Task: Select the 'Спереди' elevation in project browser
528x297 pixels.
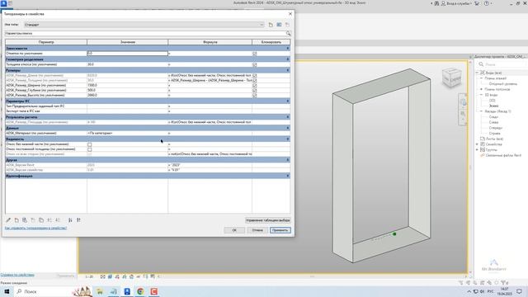Action: coord(495,128)
